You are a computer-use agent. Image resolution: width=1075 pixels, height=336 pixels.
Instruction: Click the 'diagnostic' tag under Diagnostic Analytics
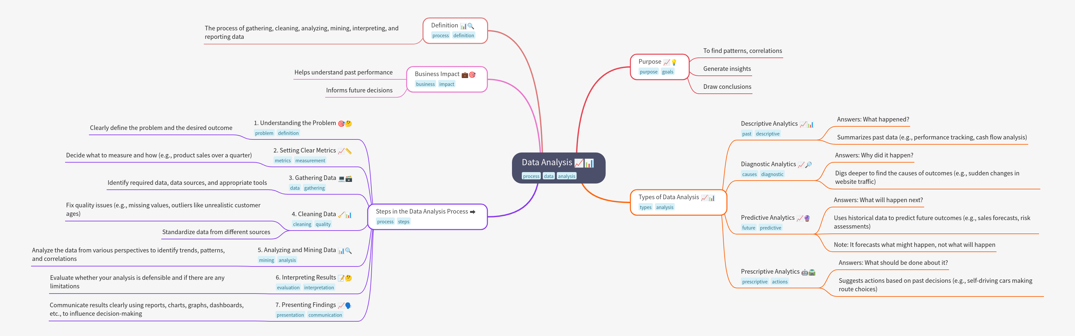pyautogui.click(x=772, y=174)
